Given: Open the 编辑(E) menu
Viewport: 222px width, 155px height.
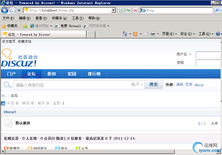Looking at the screenshot, I should click(x=25, y=18).
